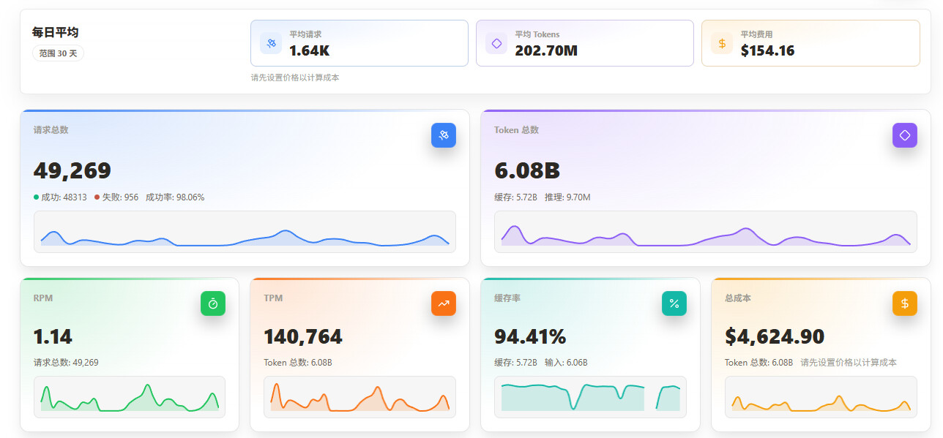
Task: Select the 范围 30 天 range badge
Action: coord(58,53)
